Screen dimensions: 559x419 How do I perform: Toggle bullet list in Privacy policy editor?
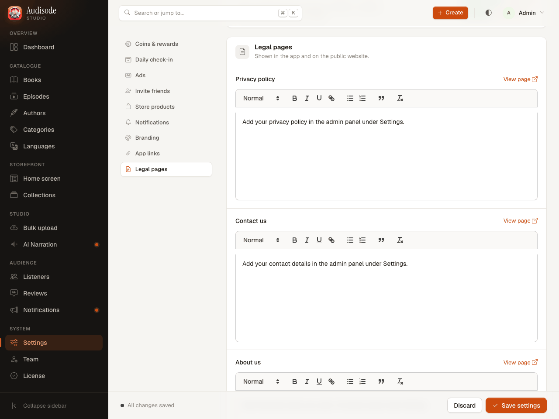coord(350,98)
